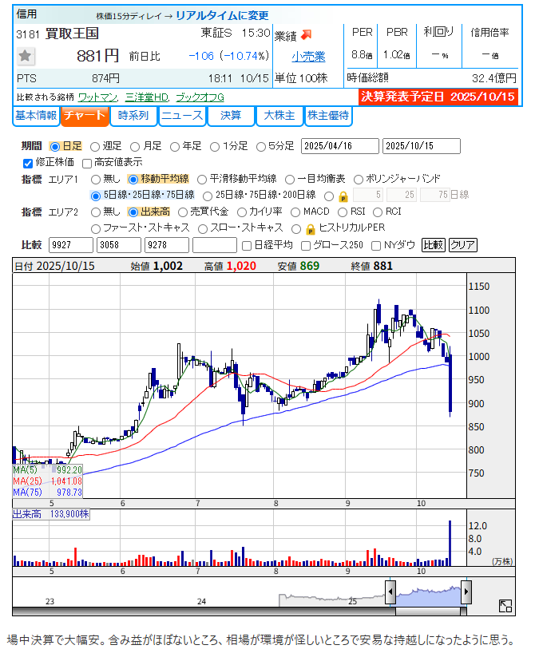Switch to the ニュース tab
The width and height of the screenshot is (535, 657).
tap(182, 116)
